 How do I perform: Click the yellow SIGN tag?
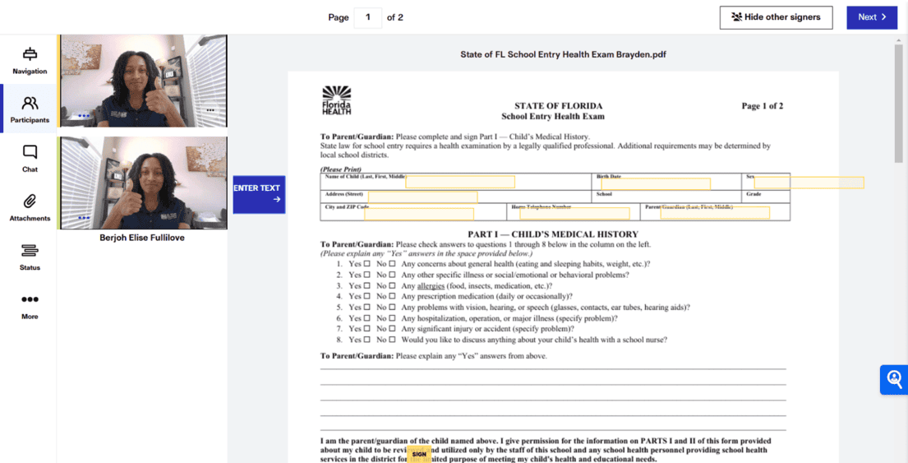pyautogui.click(x=419, y=454)
